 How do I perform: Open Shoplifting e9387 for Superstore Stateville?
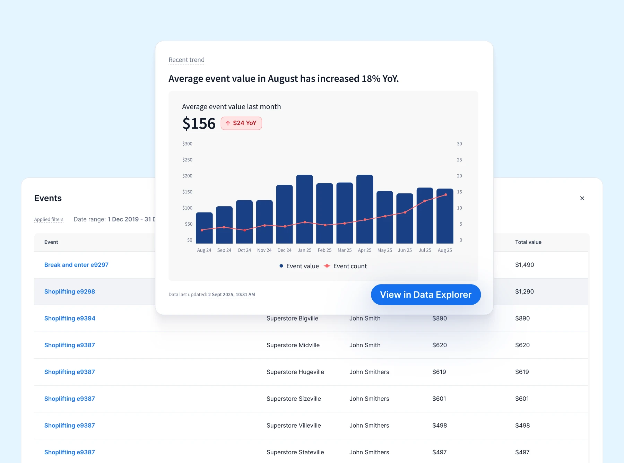[x=69, y=452]
